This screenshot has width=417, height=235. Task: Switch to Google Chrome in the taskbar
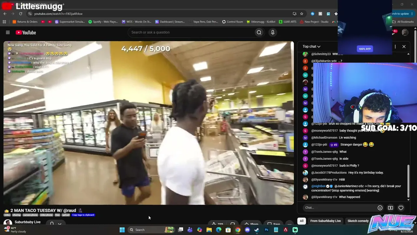[x=238, y=230]
